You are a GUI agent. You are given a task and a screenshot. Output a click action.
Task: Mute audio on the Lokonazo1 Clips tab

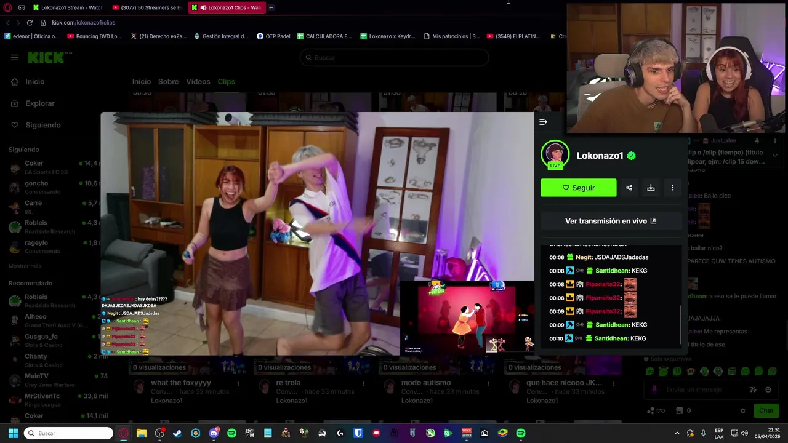pyautogui.click(x=203, y=7)
